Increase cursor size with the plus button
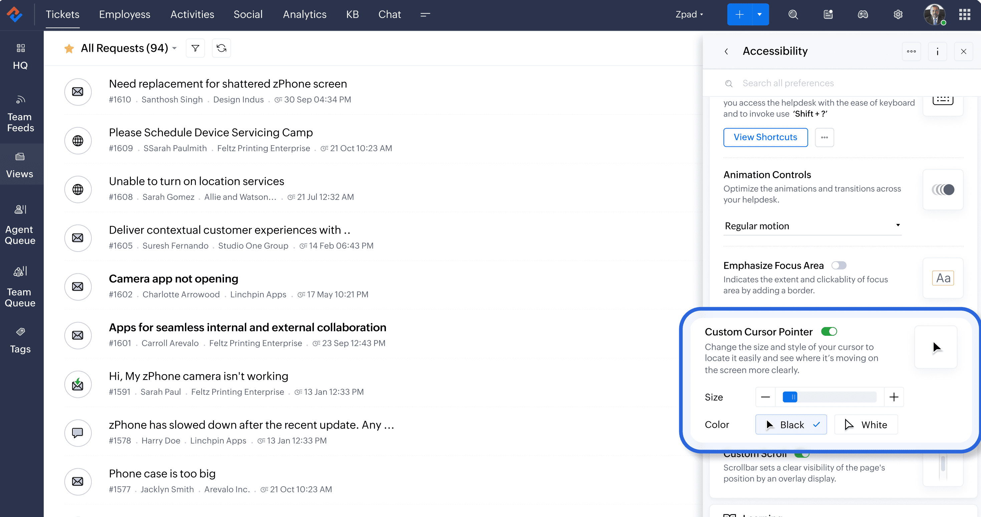Viewport: 981px width, 517px height. pyautogui.click(x=894, y=397)
